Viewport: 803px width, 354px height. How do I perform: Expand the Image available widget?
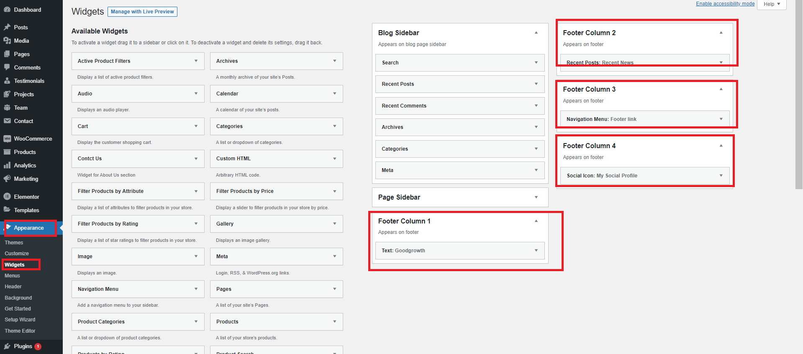pyautogui.click(x=196, y=257)
